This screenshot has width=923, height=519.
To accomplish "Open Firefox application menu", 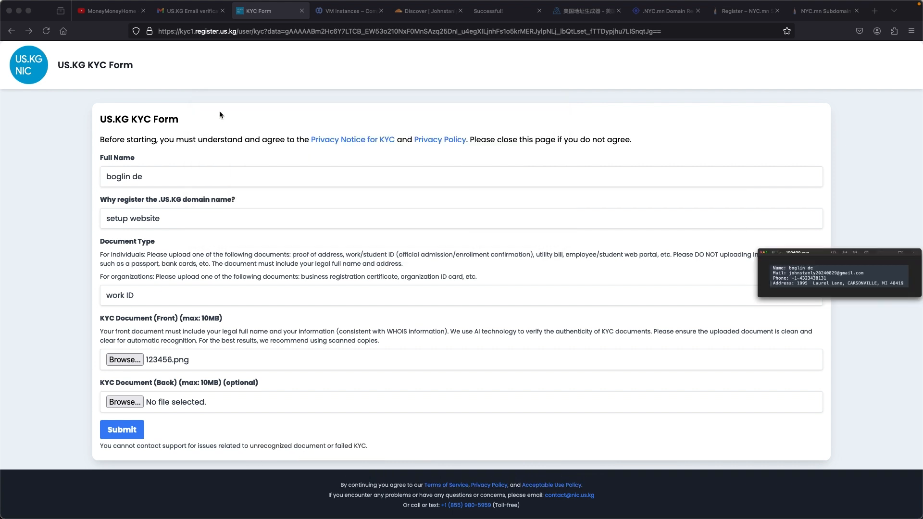I will click(911, 31).
